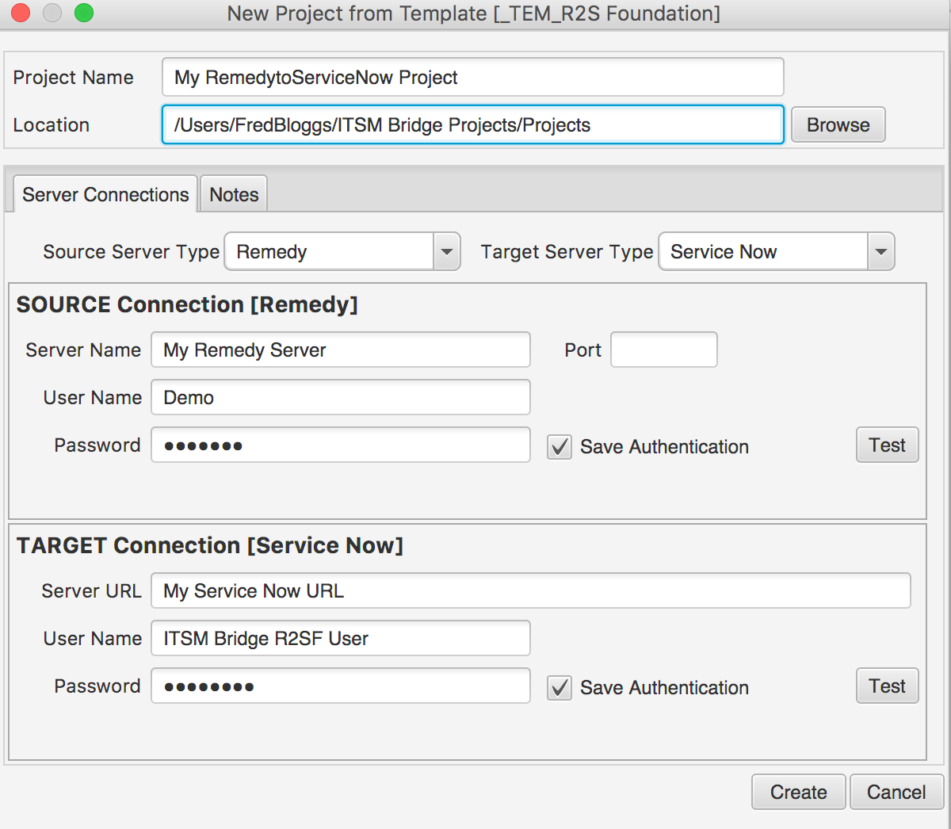
Task: Click the Target Server Type label
Action: pos(567,251)
